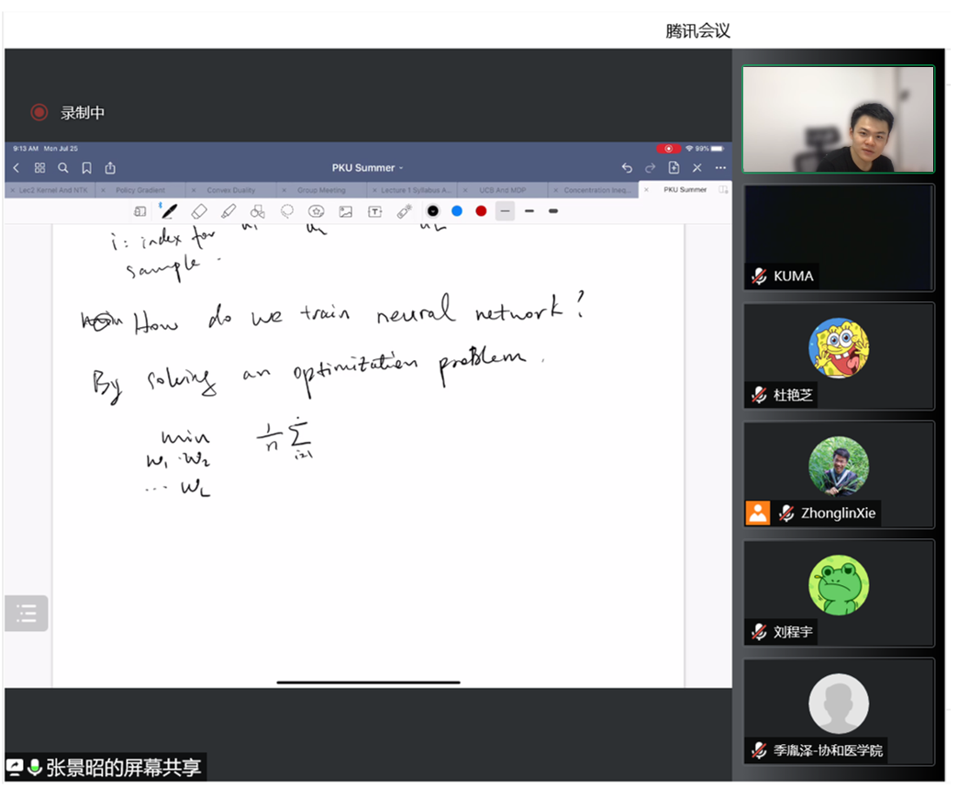This screenshot has width=958, height=800.
Task: Open the three-dot more options menu
Action: point(720,168)
